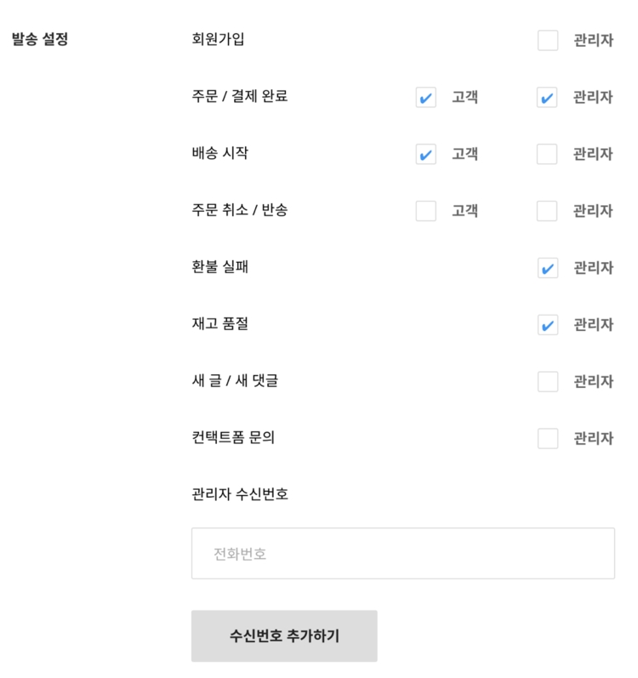
Task: Turn off 관리자 checkbox for 재고 품절
Action: [548, 325]
